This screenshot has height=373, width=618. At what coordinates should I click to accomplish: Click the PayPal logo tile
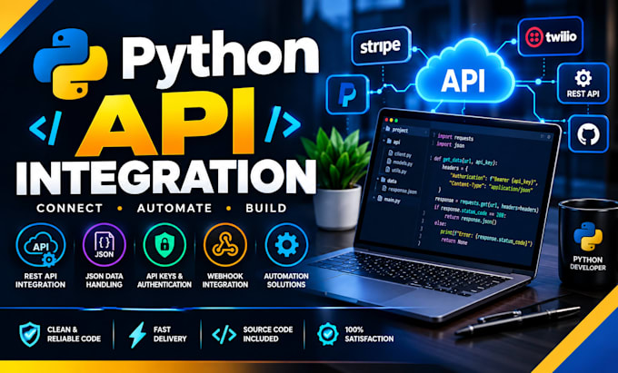347,94
